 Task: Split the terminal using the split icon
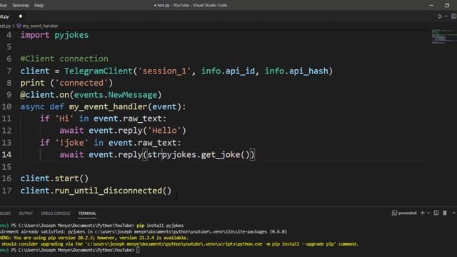[436, 213]
